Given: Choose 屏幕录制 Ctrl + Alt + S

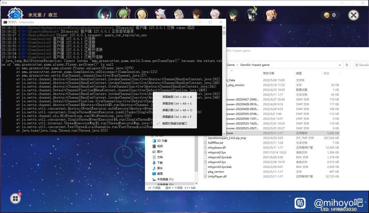Looking at the screenshot, I should click(x=177, y=104).
